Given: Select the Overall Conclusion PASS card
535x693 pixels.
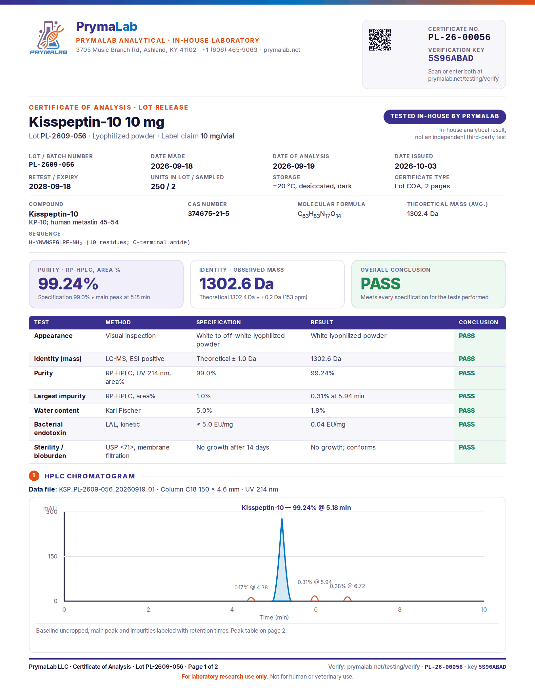Looking at the screenshot, I should [x=429, y=284].
